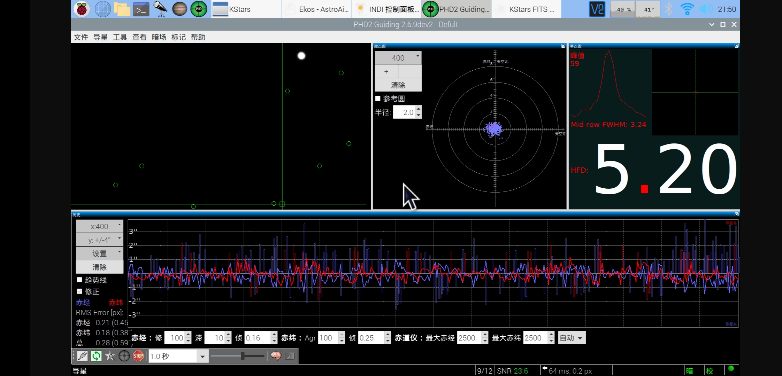Screen dimensions: 782x376
Task: Open the Wi-Fi network tray icon
Action: point(687,9)
